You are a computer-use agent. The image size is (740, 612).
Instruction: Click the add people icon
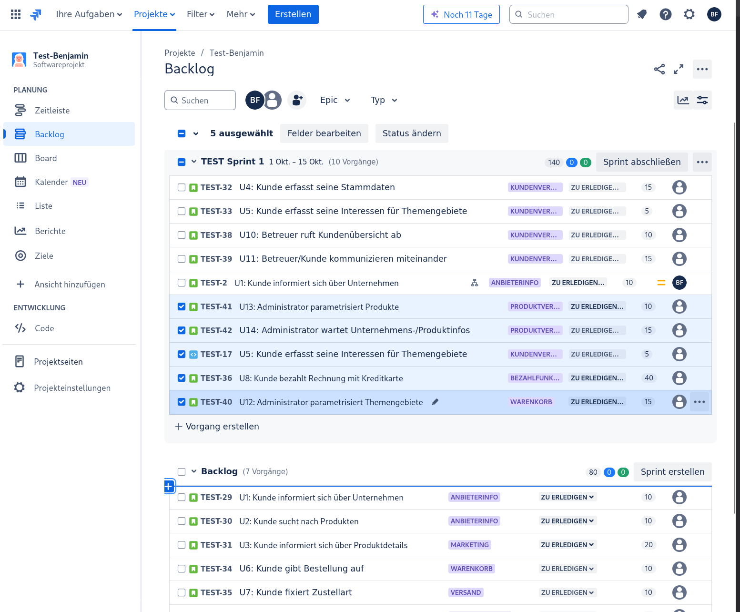(297, 100)
